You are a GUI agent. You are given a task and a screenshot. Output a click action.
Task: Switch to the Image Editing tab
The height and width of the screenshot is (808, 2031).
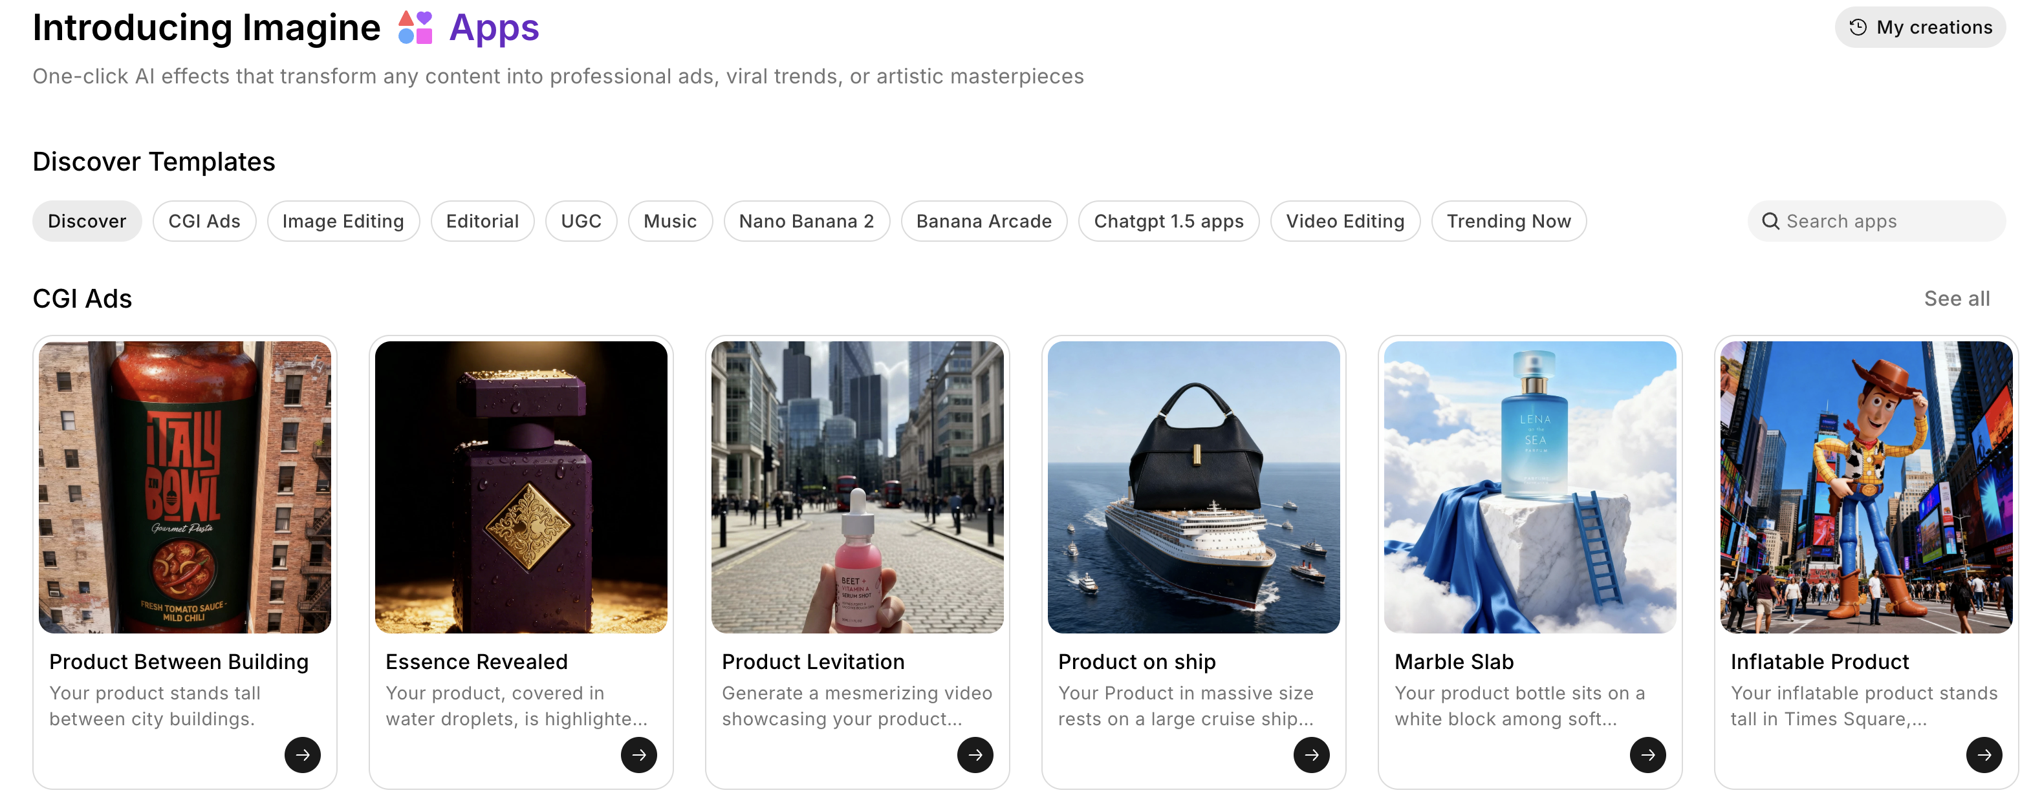pyautogui.click(x=343, y=222)
